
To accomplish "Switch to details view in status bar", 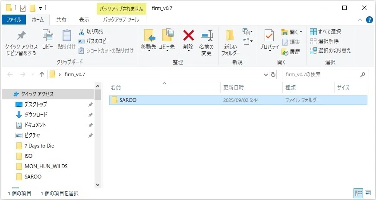I will 359,193.
